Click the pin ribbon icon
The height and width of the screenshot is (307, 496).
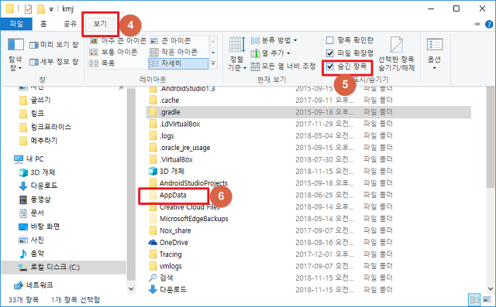coord(477,24)
